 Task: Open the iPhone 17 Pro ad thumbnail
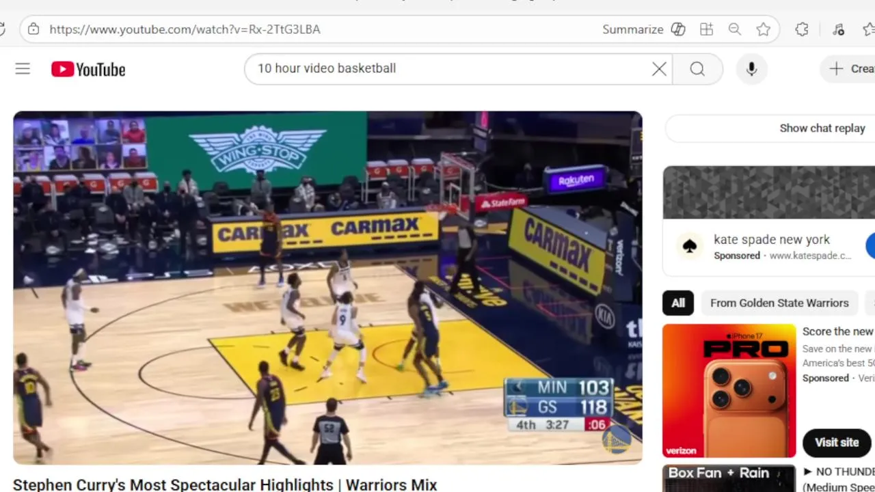(x=729, y=391)
